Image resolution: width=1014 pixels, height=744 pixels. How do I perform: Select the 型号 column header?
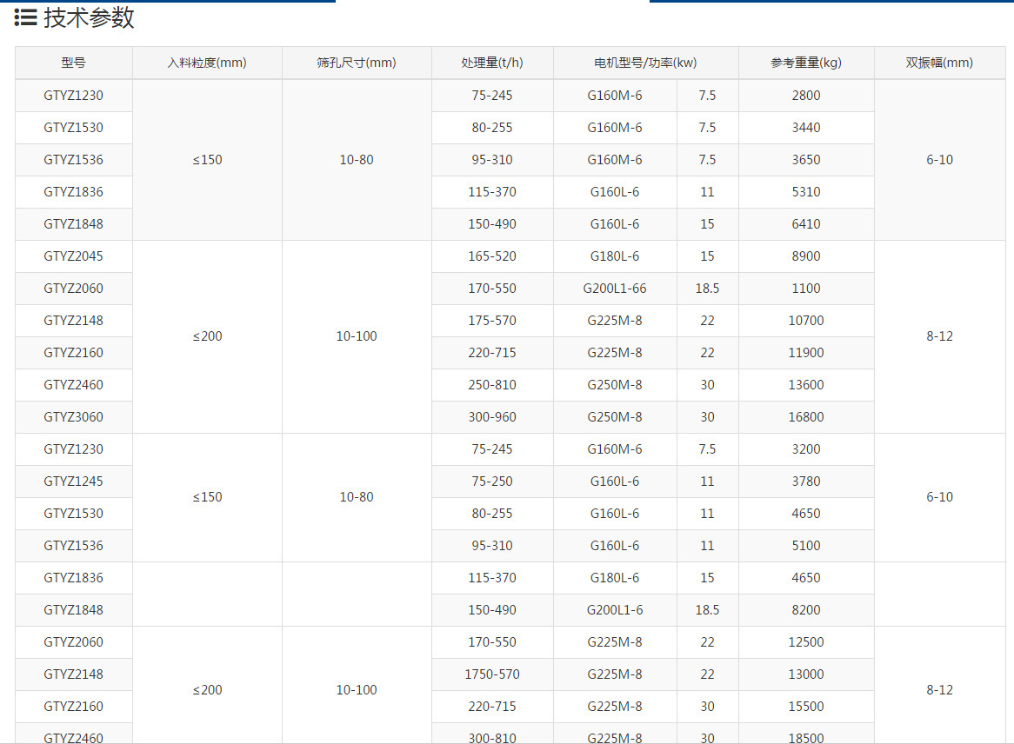coord(74,63)
